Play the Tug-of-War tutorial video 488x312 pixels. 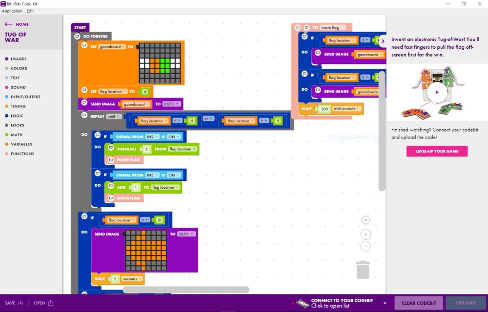437,92
